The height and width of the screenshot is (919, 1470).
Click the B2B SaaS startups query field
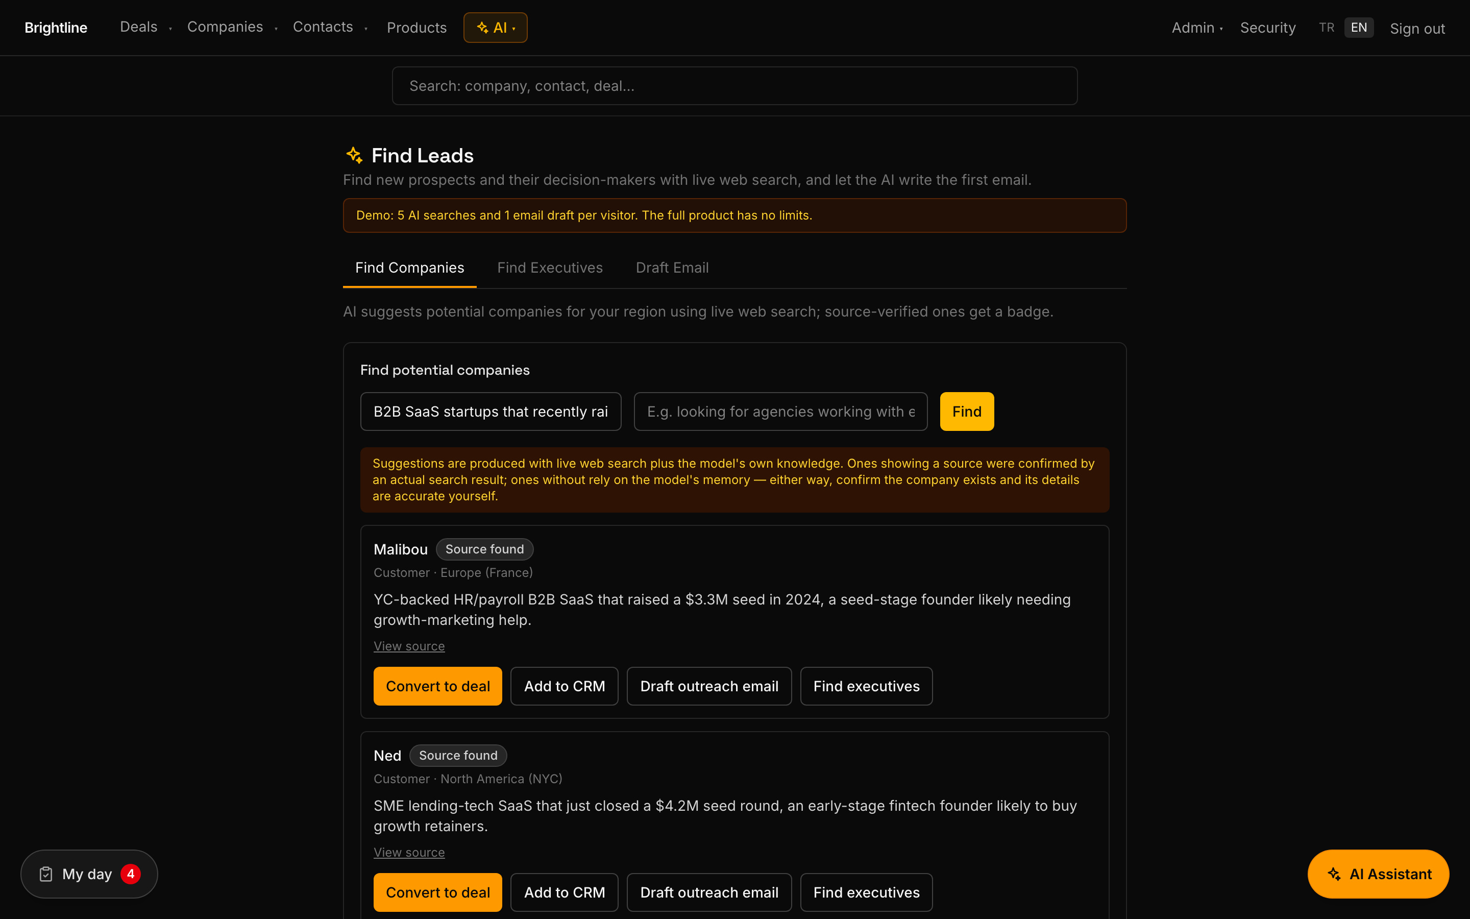[x=491, y=412]
